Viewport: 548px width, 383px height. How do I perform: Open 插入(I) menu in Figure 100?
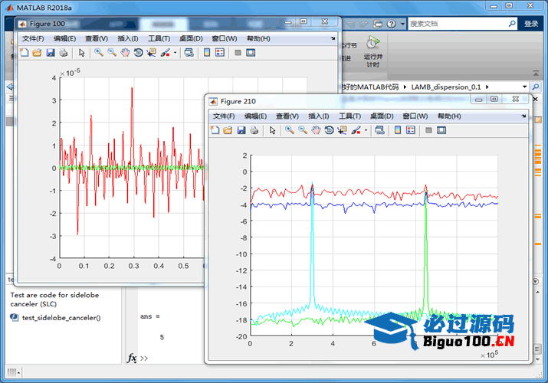127,38
